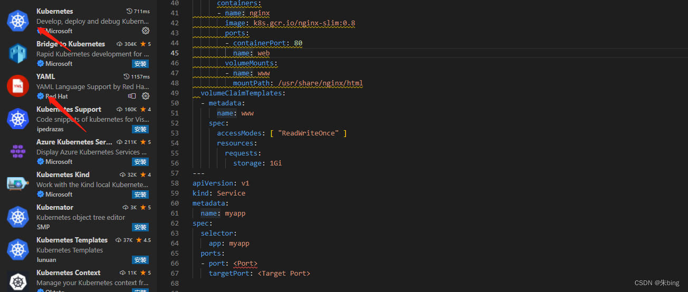Click the 4.5 star rating of Kubernetes Templates

143,240
